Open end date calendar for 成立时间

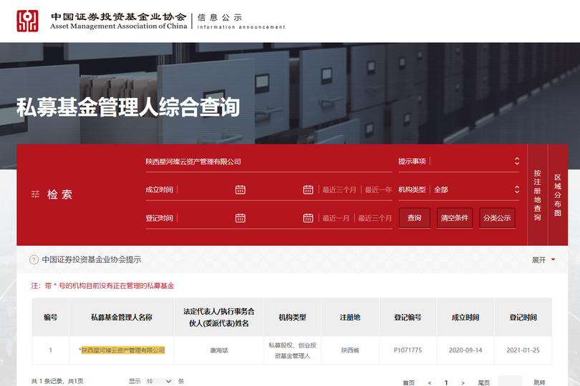308,190
